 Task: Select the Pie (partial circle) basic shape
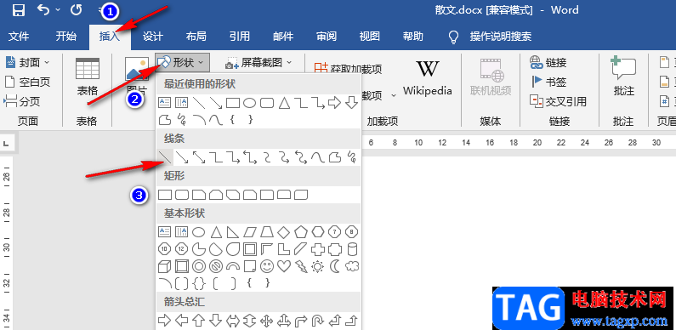tap(199, 249)
